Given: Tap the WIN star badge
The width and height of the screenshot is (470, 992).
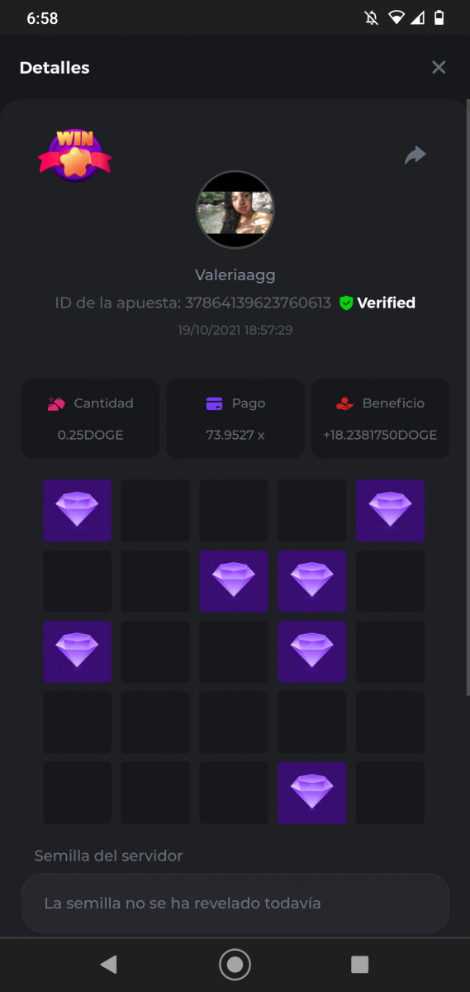Looking at the screenshot, I should [x=74, y=155].
